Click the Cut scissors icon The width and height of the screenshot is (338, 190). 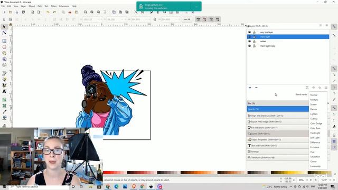click(70, 12)
